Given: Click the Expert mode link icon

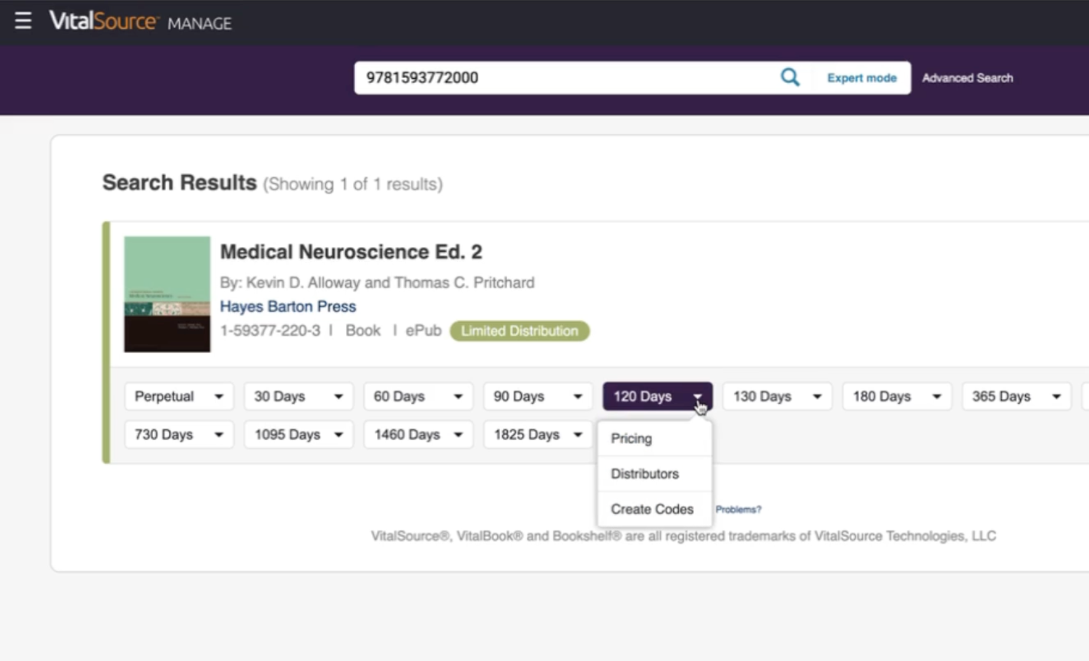Looking at the screenshot, I should (861, 78).
